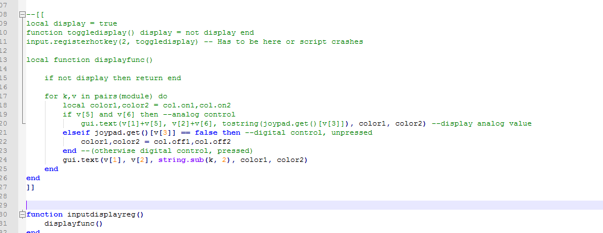Click 'local color1,color2 = col.on1,col.on2' text

(x=147, y=106)
